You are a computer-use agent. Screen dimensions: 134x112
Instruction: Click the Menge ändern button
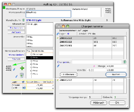point(16,55)
